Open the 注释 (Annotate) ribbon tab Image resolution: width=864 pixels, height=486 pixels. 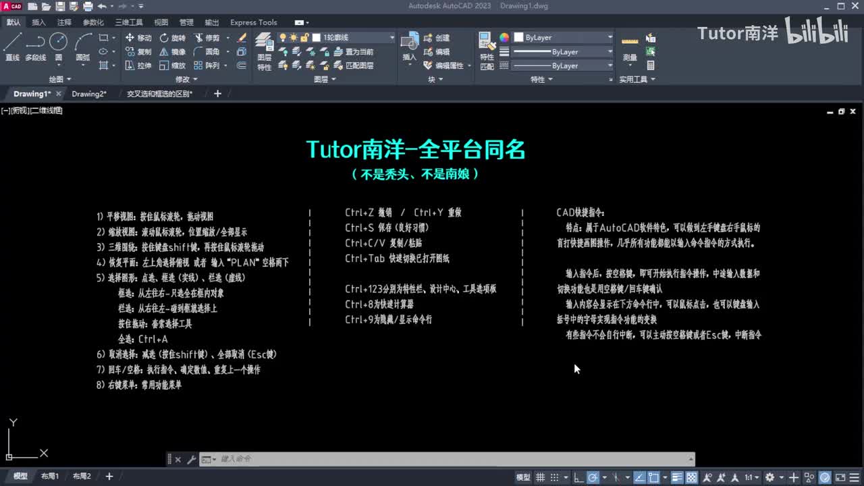pos(64,22)
